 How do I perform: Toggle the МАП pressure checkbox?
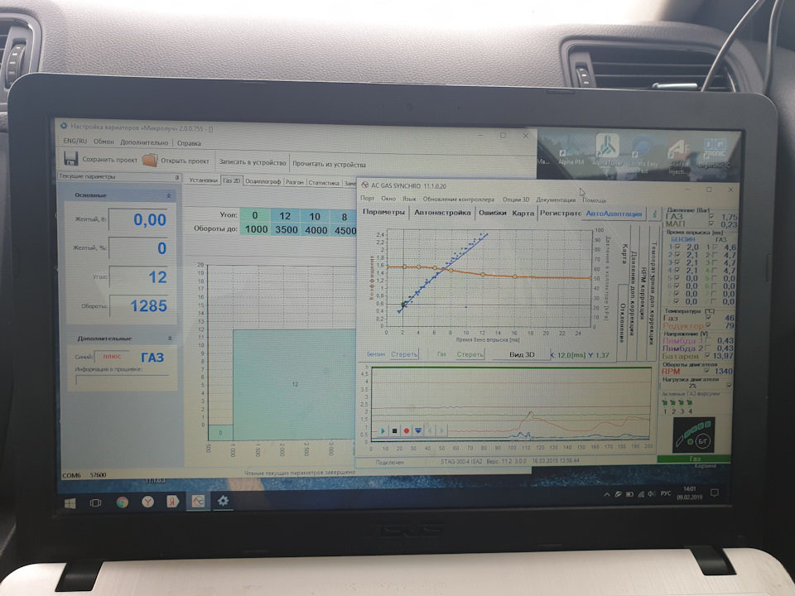pyautogui.click(x=711, y=223)
